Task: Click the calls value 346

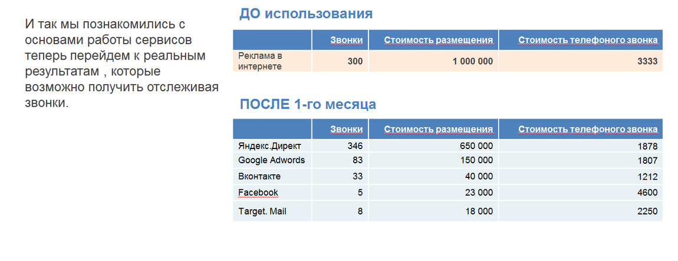Action: click(355, 146)
